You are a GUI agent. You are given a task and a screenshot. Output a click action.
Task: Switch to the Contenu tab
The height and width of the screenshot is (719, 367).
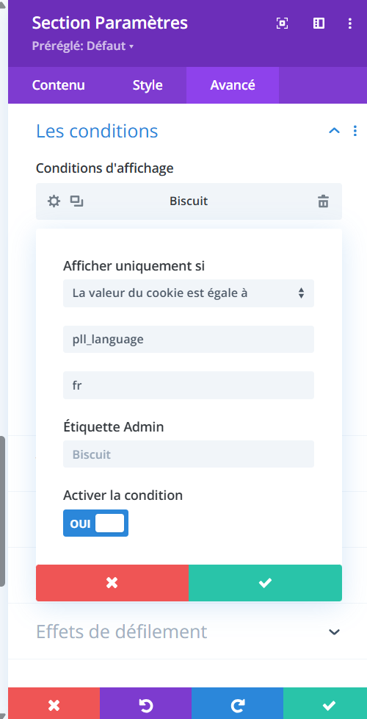(58, 85)
